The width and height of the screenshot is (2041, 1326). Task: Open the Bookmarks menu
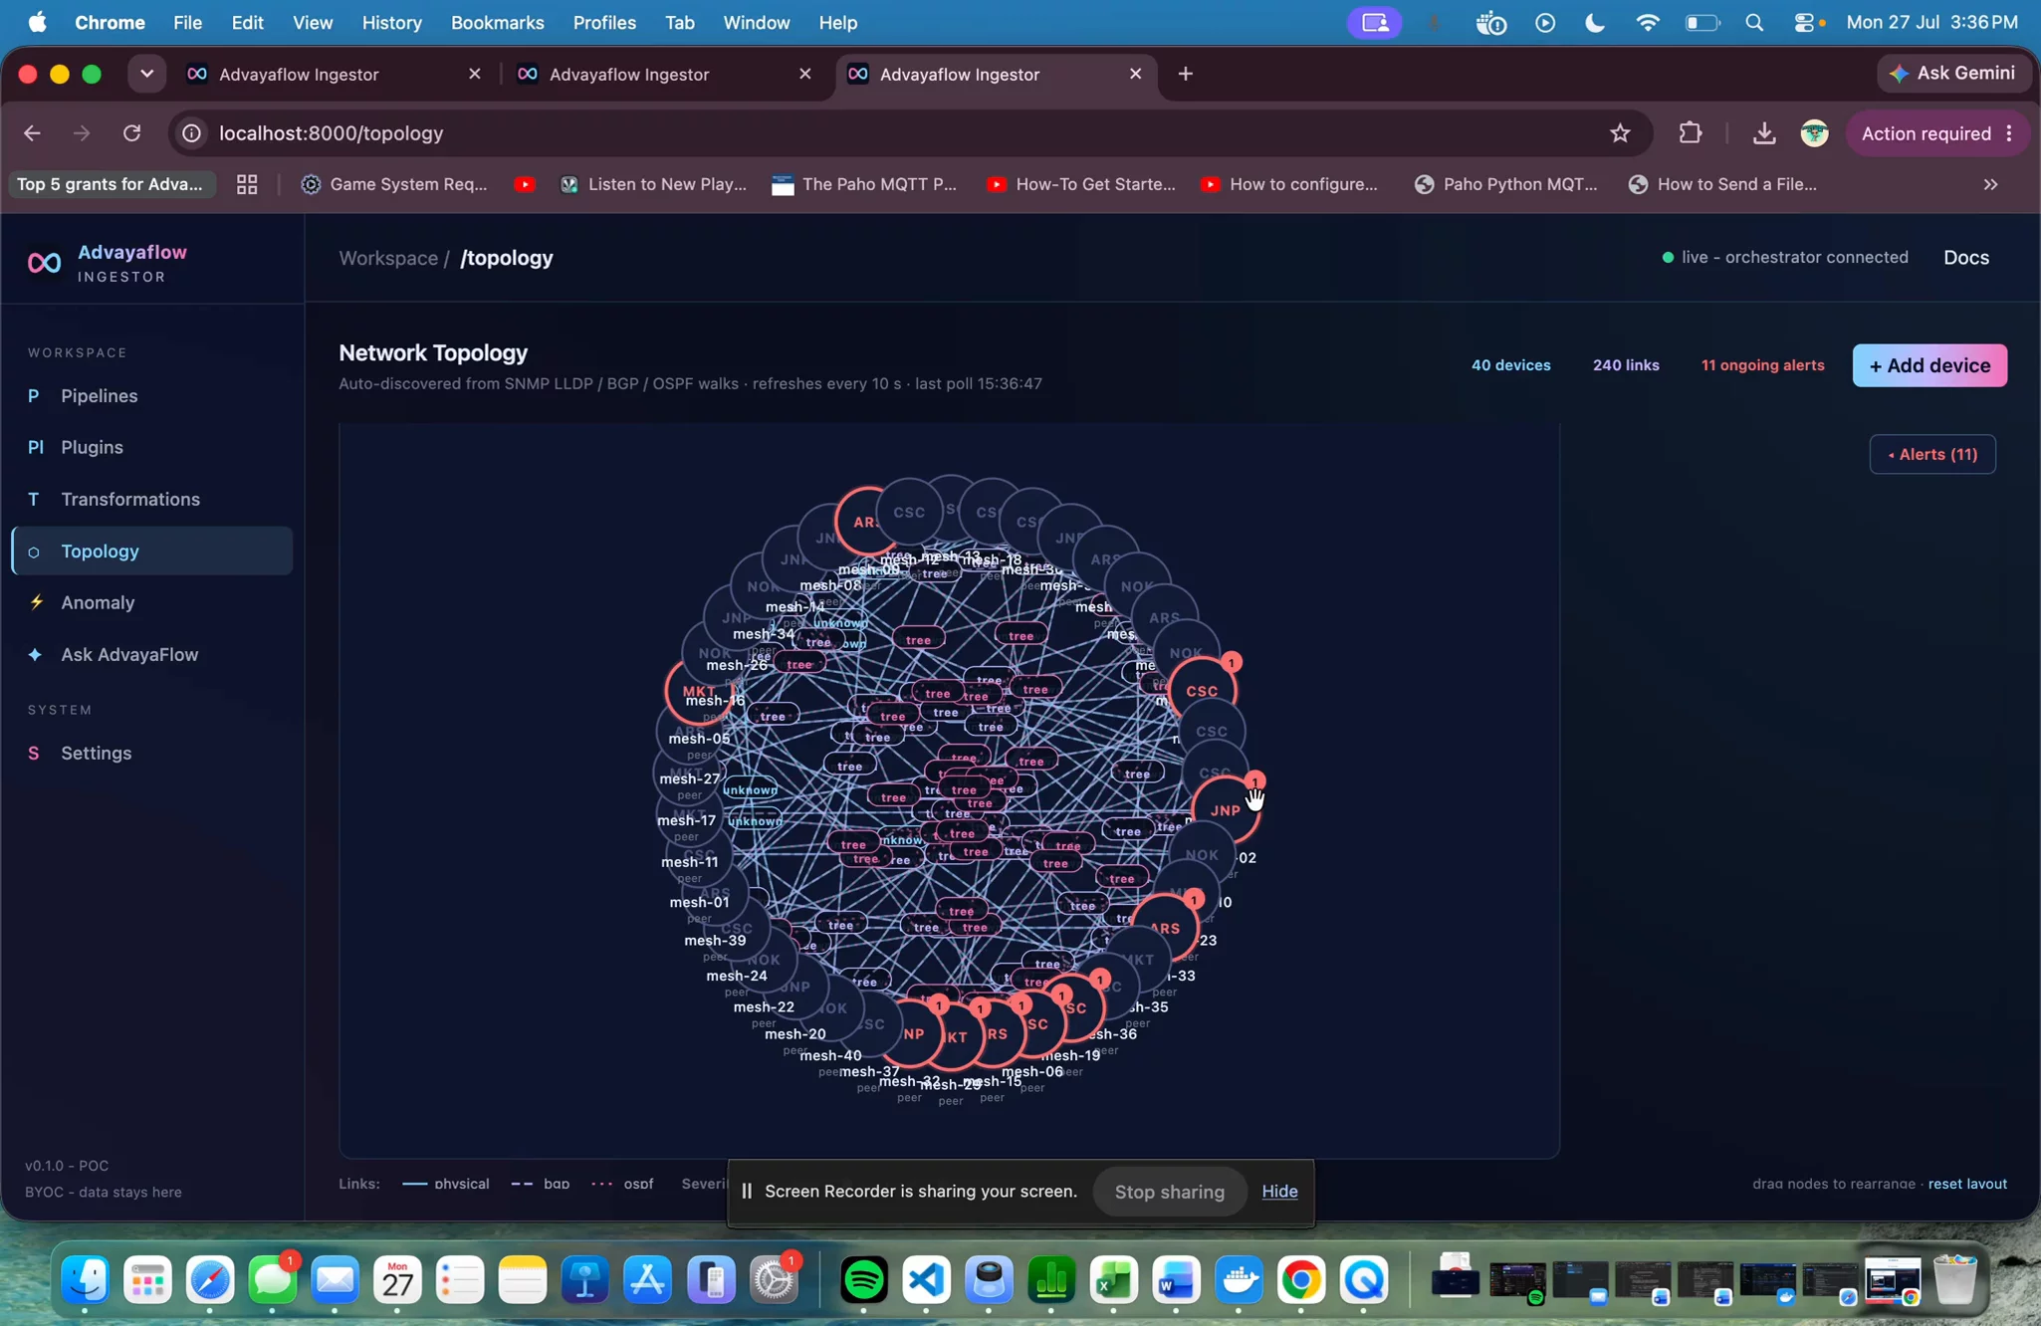coord(497,22)
